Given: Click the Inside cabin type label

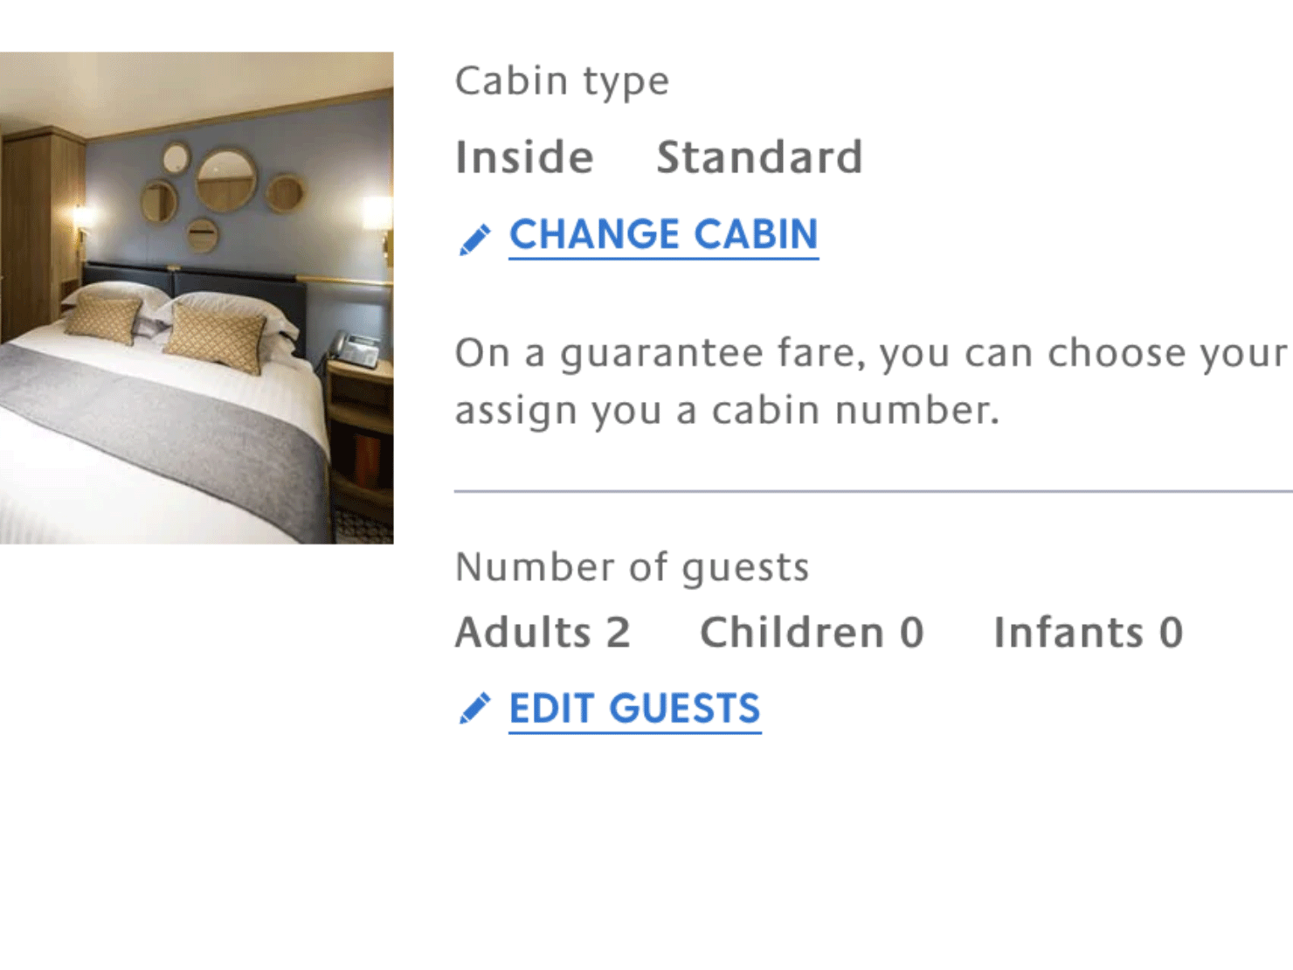Looking at the screenshot, I should click(x=523, y=157).
